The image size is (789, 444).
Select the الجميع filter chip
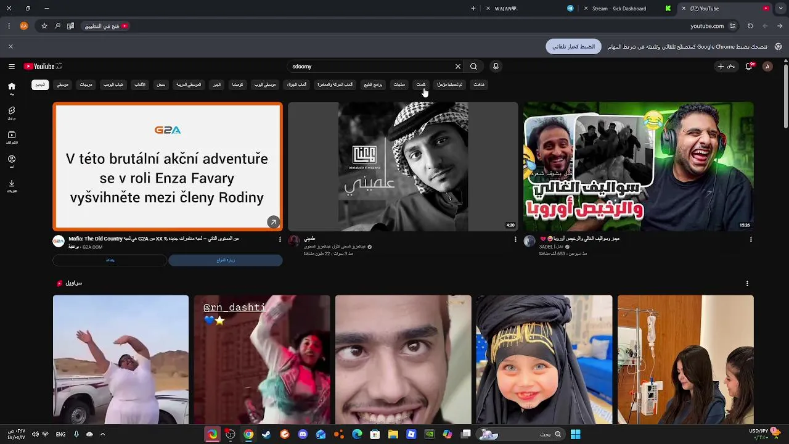click(41, 84)
